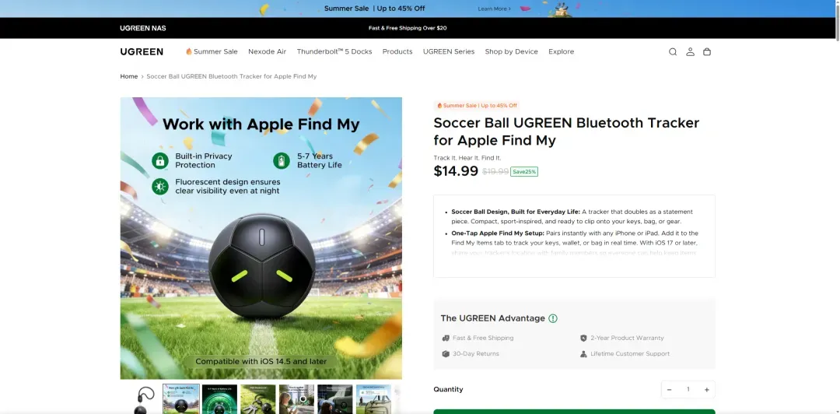Select the stadium soccer ball thumbnail
This screenshot has height=414, width=840.
coord(181,399)
